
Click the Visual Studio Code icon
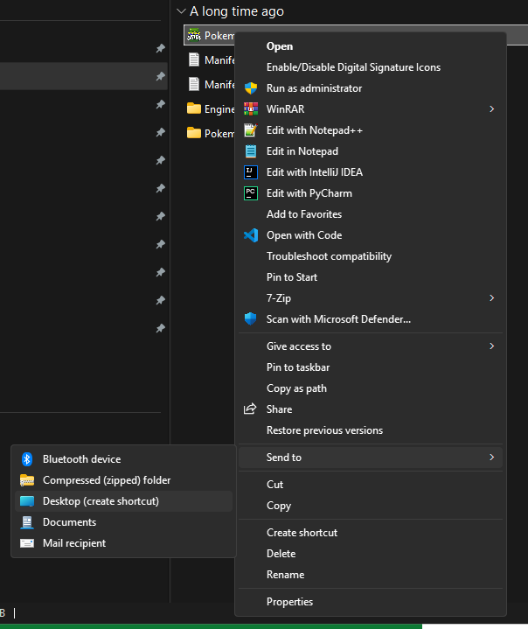(251, 235)
